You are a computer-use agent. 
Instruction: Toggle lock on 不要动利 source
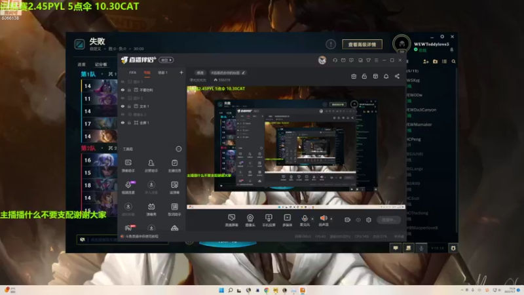tap(129, 90)
